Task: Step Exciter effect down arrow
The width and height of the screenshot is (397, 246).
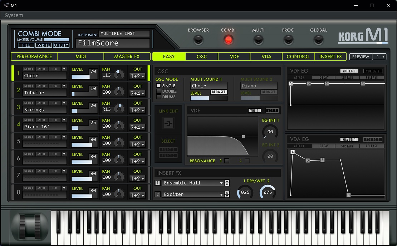Action: pos(227,196)
